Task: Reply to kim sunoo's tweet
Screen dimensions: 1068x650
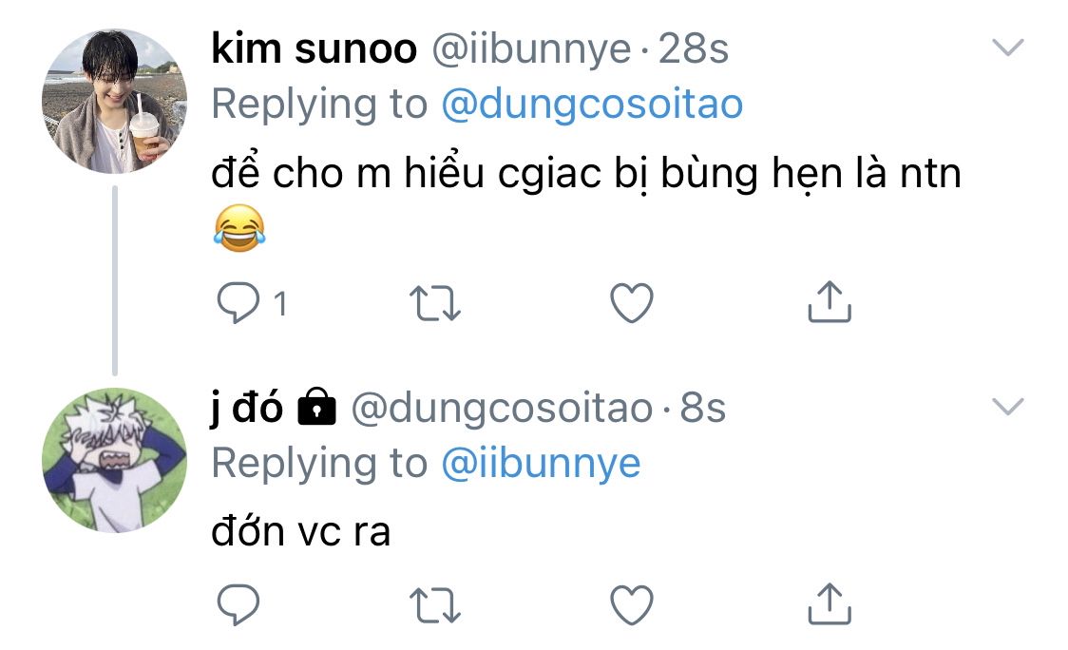Action: tap(233, 303)
